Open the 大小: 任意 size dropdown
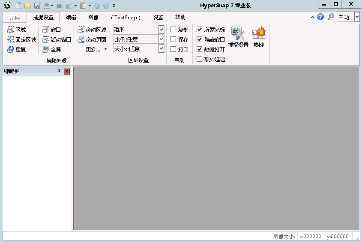Viewport: 362px width, 243px height. (x=161, y=49)
